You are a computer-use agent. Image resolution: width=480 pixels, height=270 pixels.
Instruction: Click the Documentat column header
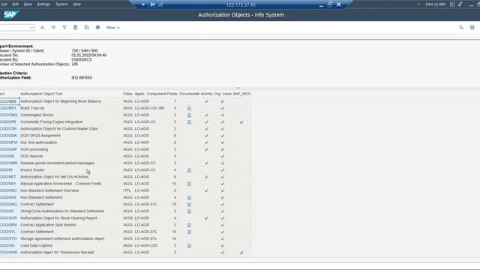(x=189, y=94)
